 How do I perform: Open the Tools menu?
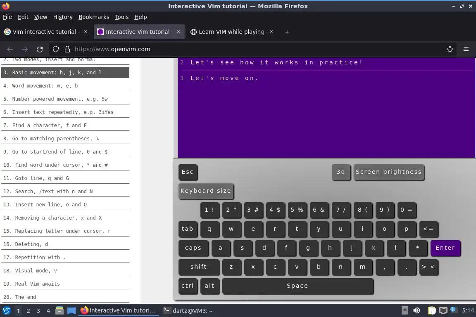point(122,17)
